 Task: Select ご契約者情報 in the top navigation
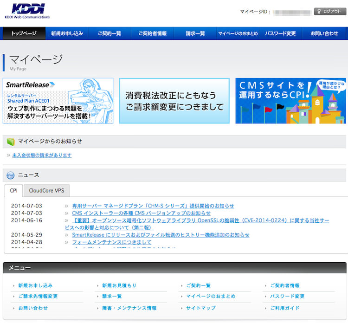click(x=153, y=33)
